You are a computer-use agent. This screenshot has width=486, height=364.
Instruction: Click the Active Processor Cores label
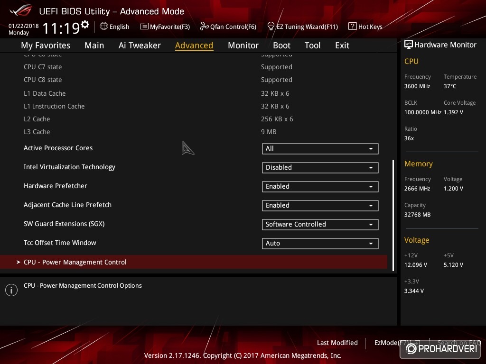pyautogui.click(x=58, y=148)
